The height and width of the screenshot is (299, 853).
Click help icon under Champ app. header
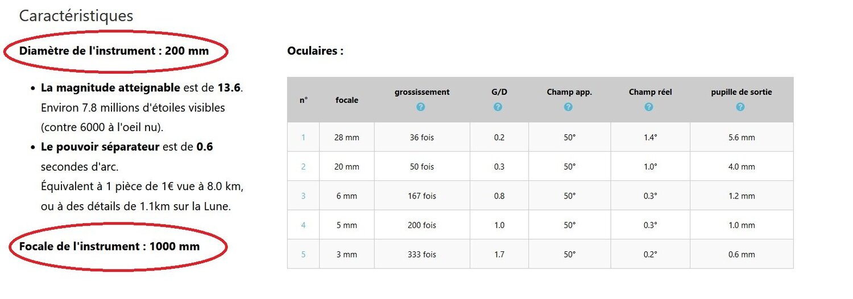[x=569, y=107]
